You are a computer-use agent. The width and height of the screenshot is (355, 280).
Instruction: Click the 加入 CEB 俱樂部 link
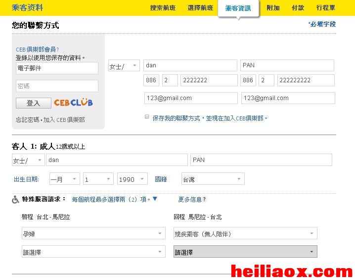coord(64,119)
